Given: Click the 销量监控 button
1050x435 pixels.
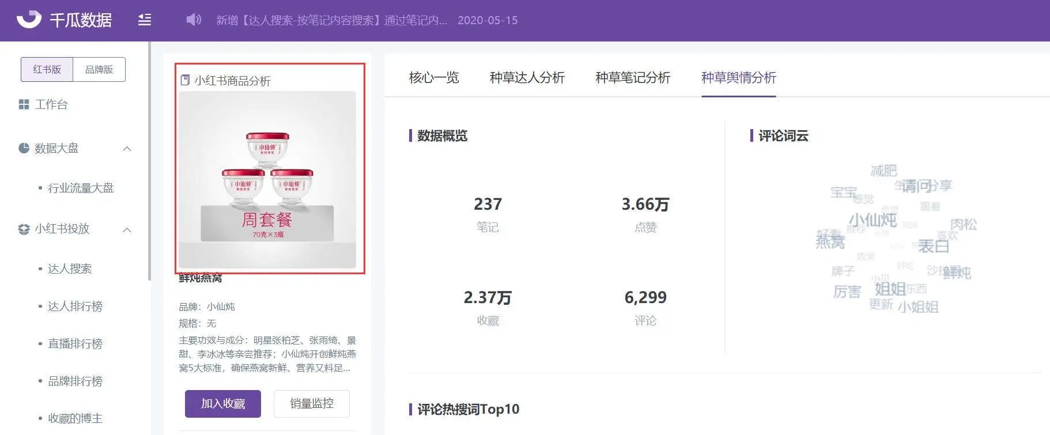Looking at the screenshot, I should click(x=312, y=404).
